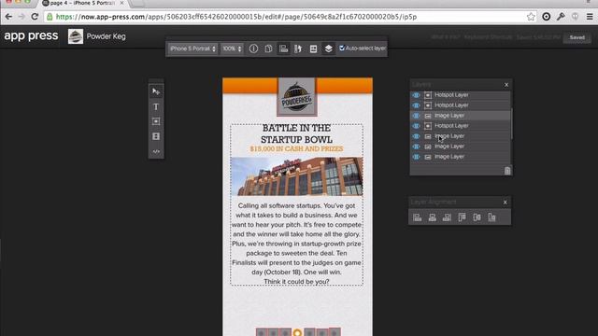Click the key extension icon in Chrome

[x=561, y=17]
